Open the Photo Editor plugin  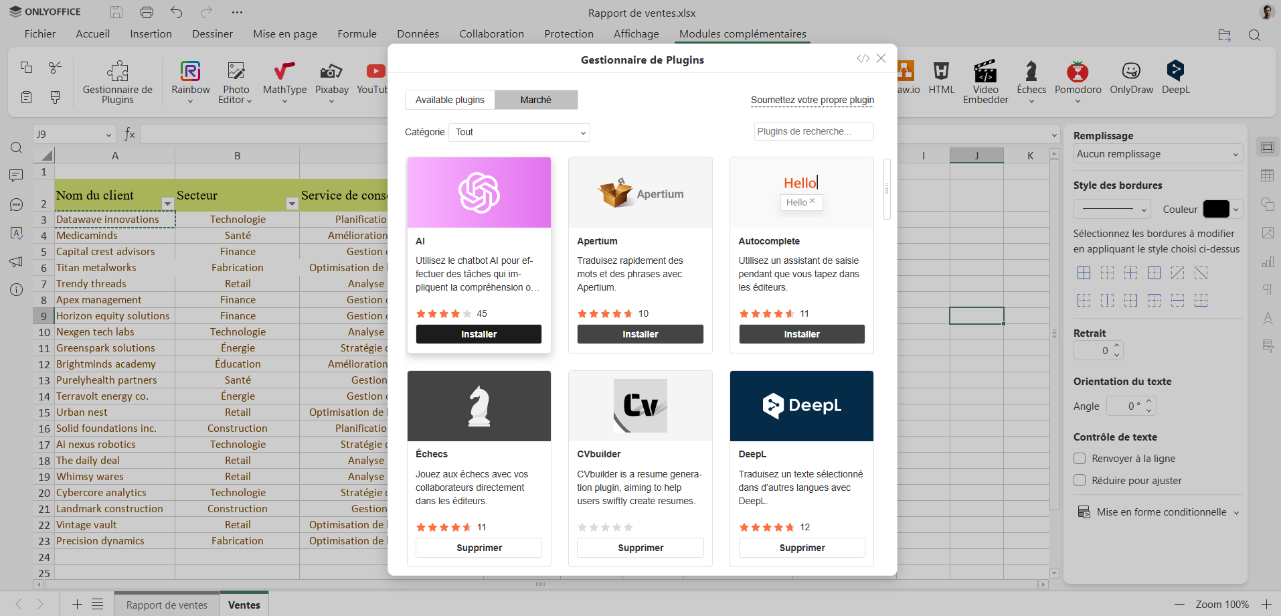point(236,72)
